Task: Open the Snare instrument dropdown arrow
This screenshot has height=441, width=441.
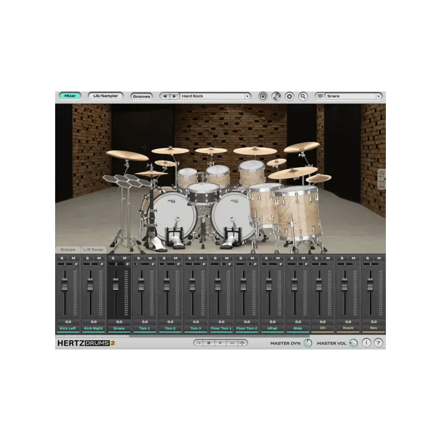Action: tap(379, 96)
